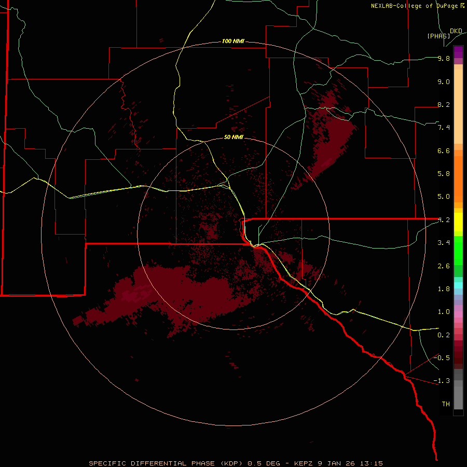Click the bright green segment of color bar
This screenshot has height=467, width=467.
click(458, 250)
